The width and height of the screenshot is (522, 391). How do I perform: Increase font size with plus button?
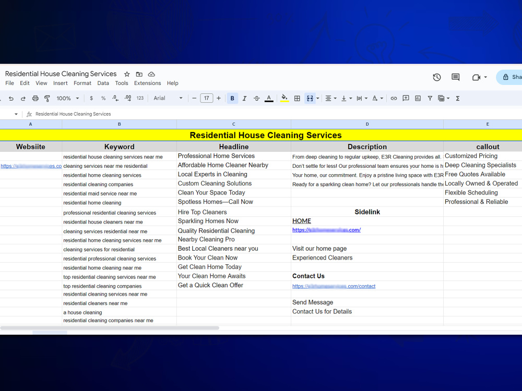tap(219, 99)
